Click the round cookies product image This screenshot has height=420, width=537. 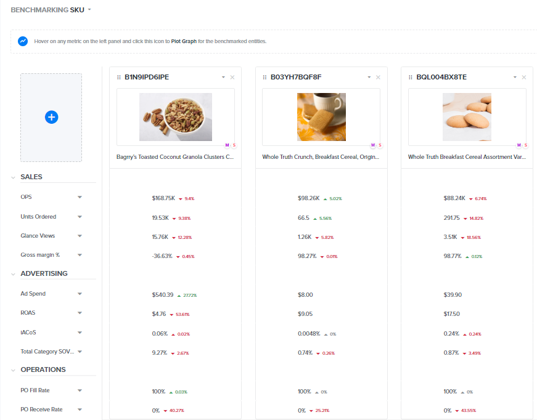[x=467, y=117]
